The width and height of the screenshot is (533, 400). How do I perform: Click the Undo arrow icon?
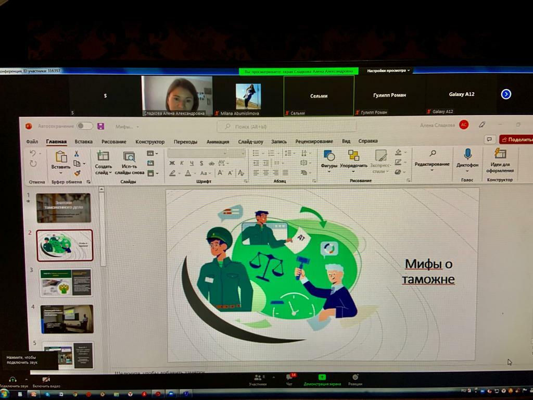click(33, 154)
